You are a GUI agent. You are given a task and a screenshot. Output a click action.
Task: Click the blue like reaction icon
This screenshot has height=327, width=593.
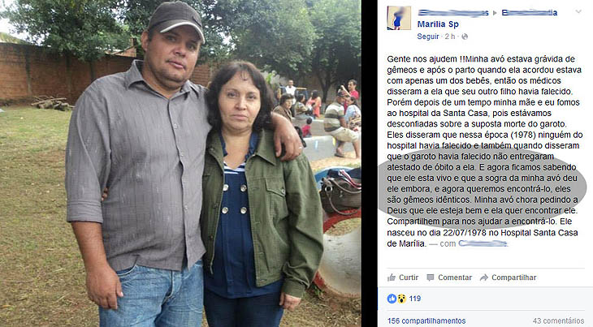(x=392, y=299)
